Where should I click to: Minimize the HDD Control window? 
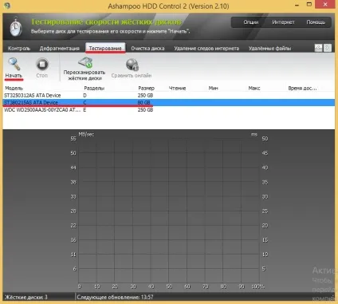[297, 6]
